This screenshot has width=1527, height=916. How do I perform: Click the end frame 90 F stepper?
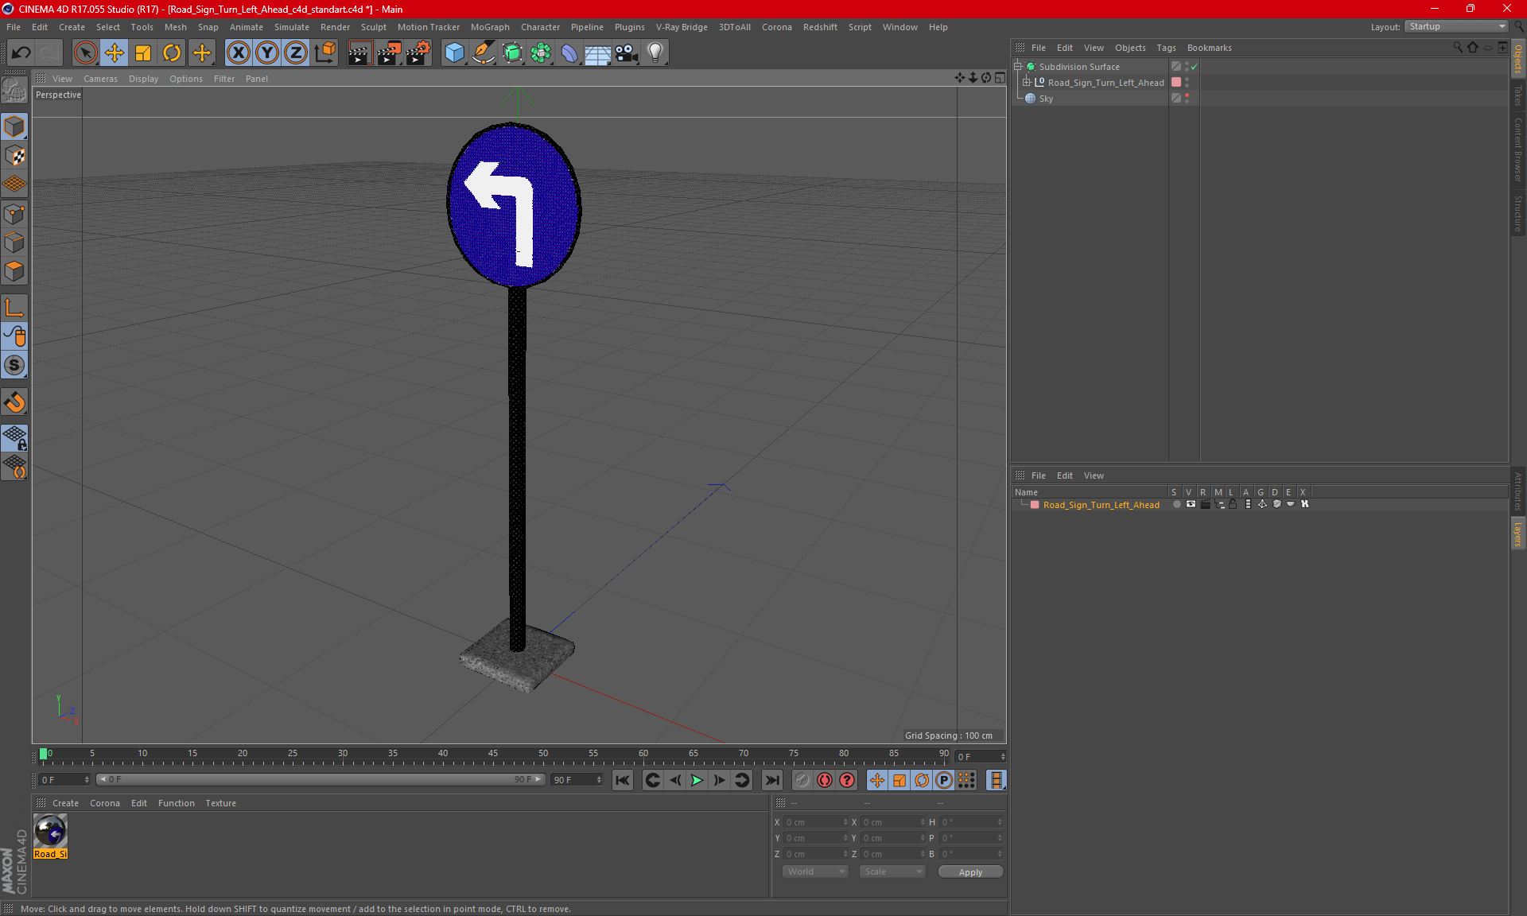pos(599,780)
